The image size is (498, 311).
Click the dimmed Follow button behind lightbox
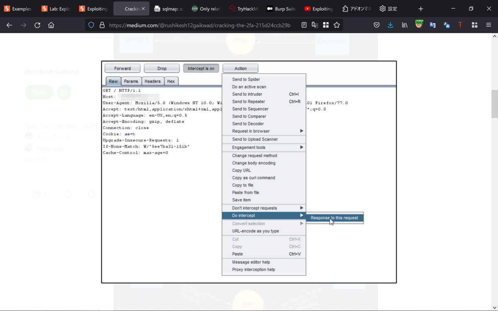(39, 92)
